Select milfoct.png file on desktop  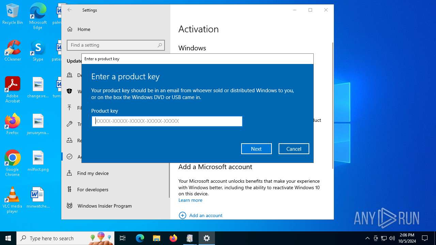38,161
